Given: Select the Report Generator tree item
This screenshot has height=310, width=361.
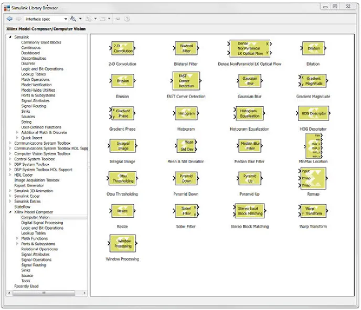Looking at the screenshot, I should [29, 186].
